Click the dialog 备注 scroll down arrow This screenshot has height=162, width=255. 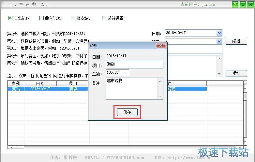[x=160, y=96]
